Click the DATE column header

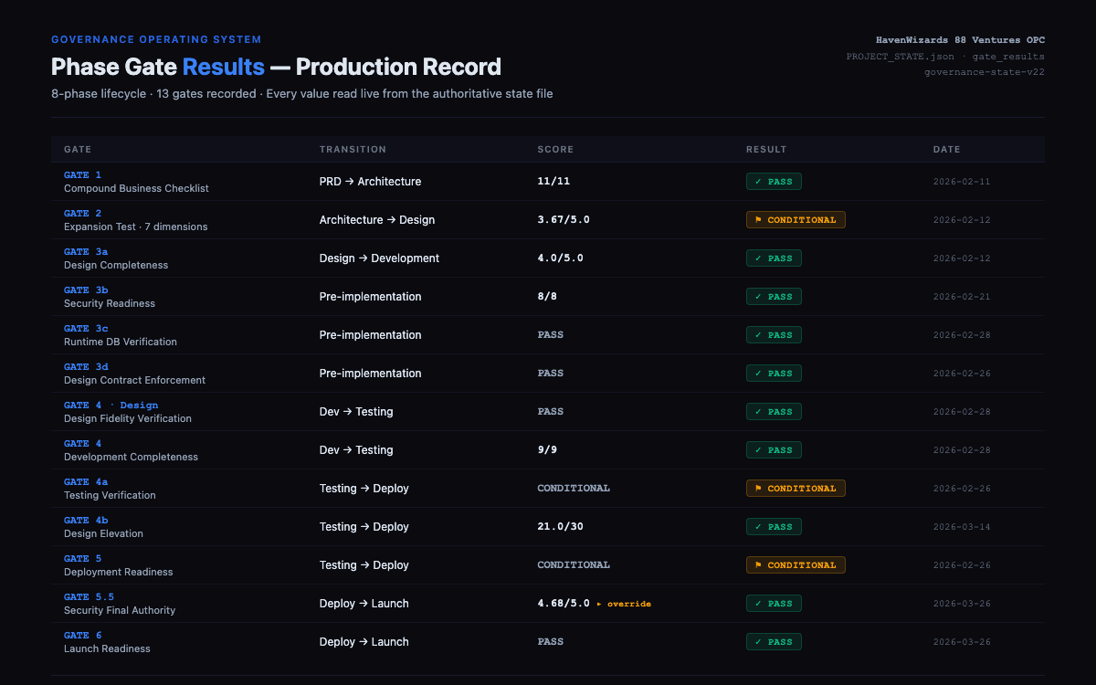(946, 150)
